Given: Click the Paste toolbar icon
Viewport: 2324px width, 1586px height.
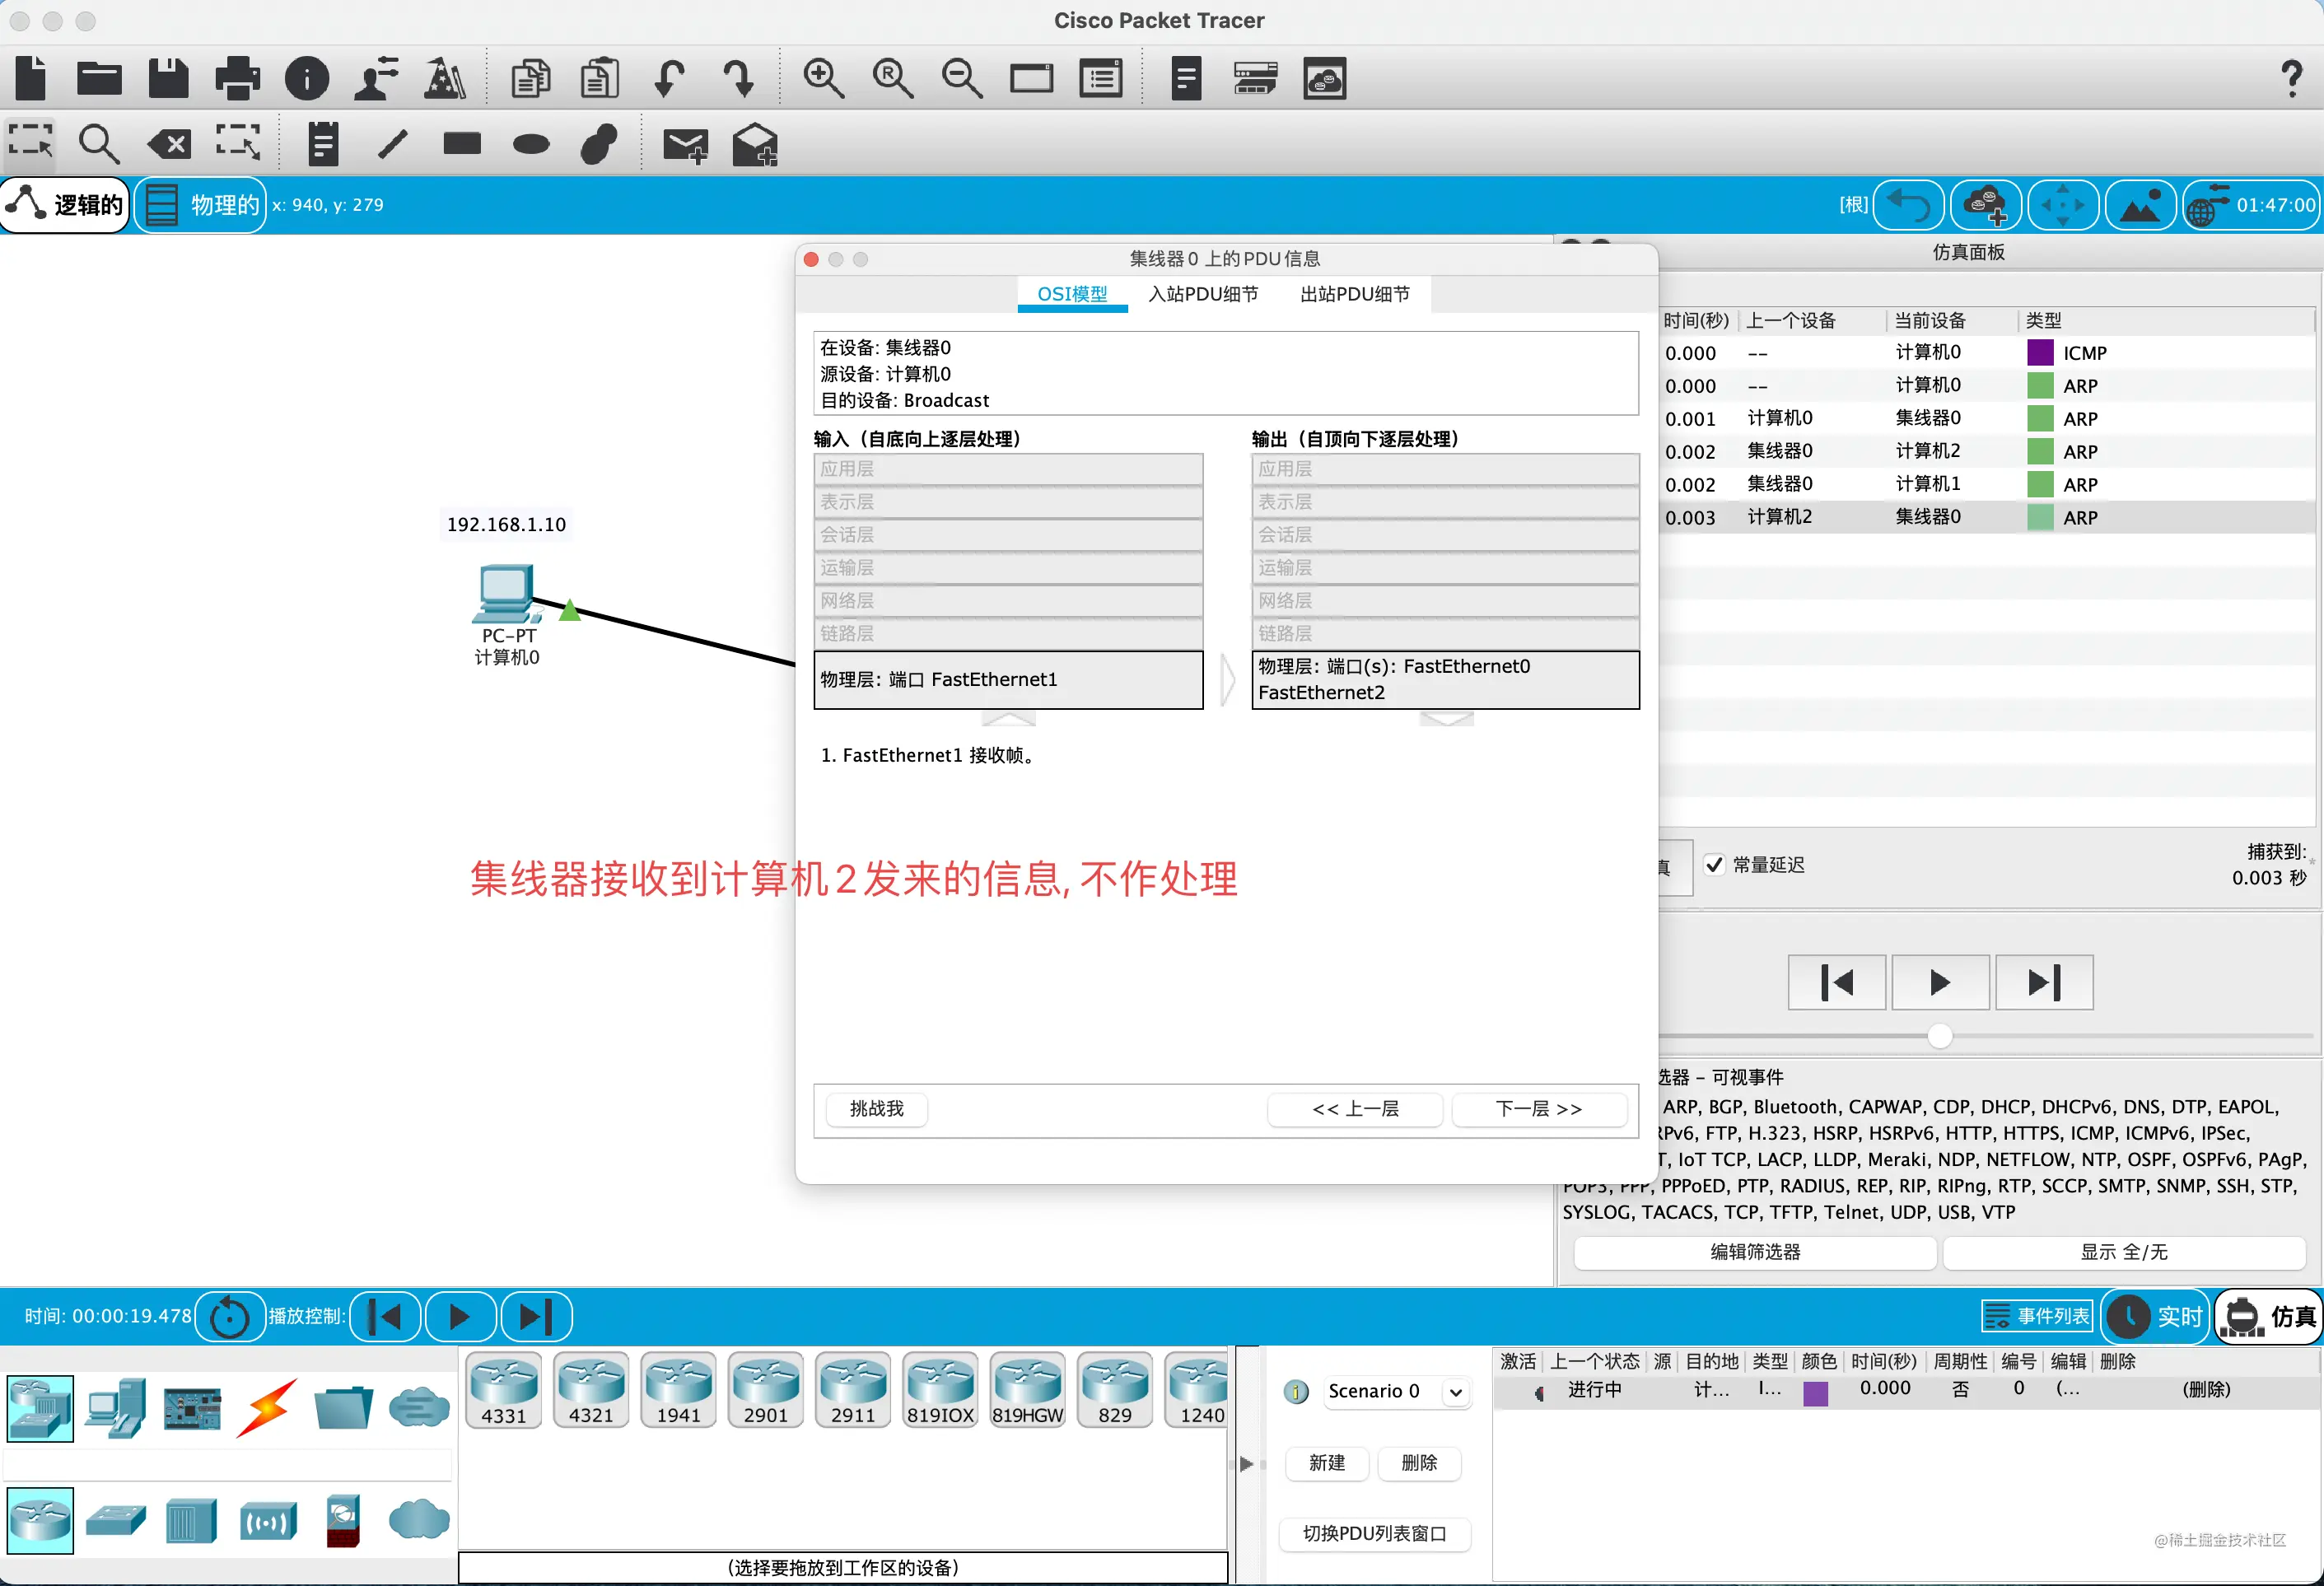Looking at the screenshot, I should 600,78.
